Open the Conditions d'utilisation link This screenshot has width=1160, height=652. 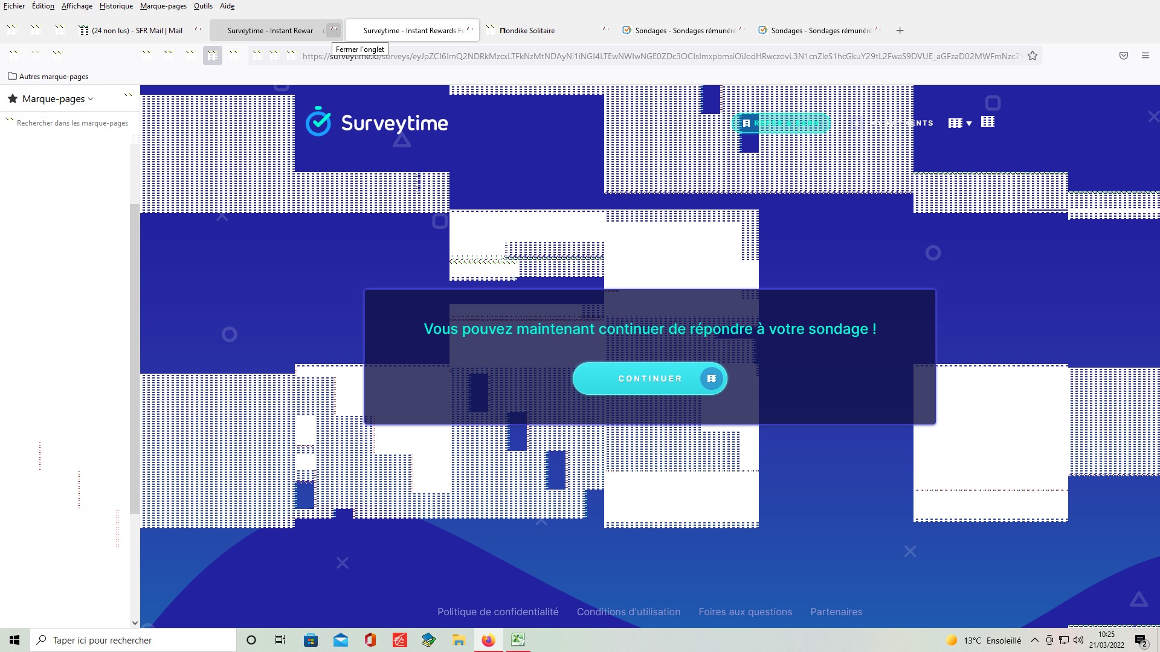click(x=628, y=612)
